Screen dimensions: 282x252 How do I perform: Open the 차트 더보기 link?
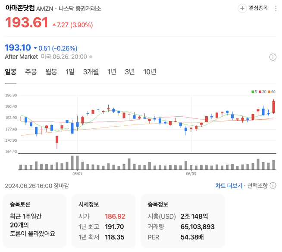[x=229, y=185]
